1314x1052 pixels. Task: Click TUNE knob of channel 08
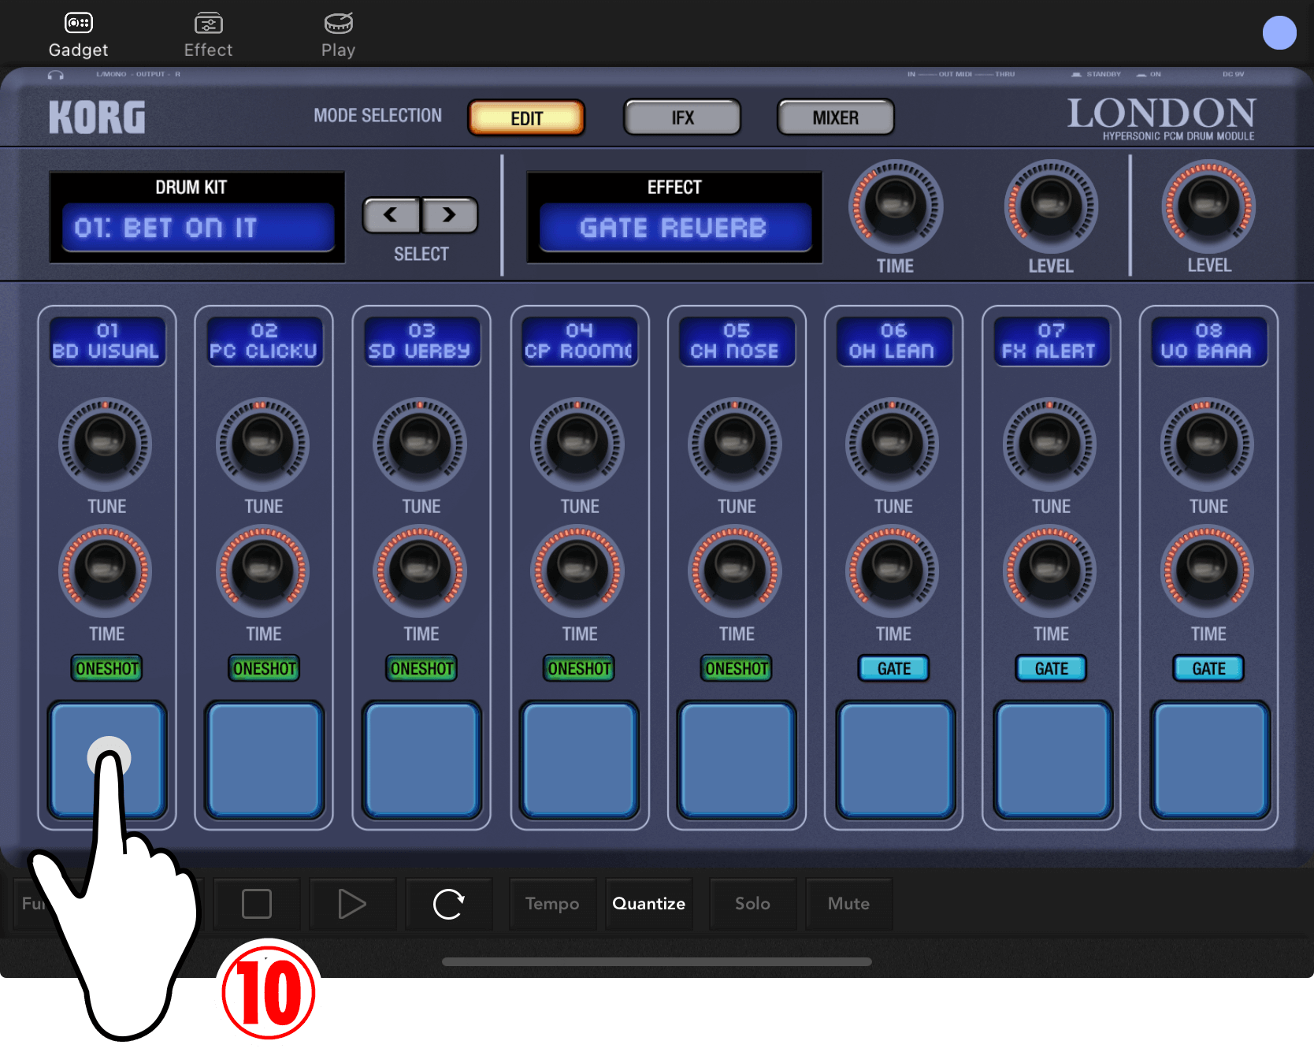pos(1208,444)
